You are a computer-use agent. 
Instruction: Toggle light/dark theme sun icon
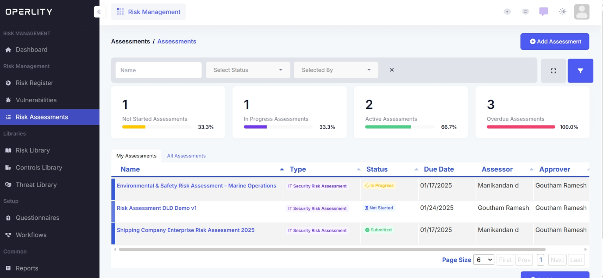563,12
